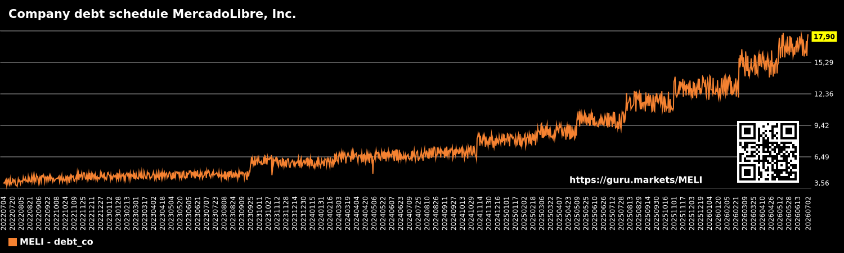Click the 20260702 date axis label
The image size is (844, 253).
(808, 213)
